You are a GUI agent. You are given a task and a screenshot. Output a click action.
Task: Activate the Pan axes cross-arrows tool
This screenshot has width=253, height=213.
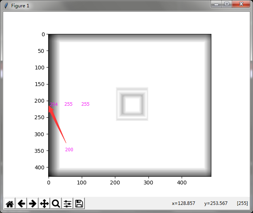point(44,203)
